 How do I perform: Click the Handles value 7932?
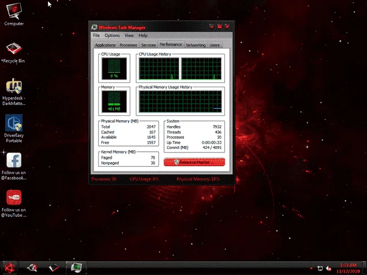click(x=217, y=127)
